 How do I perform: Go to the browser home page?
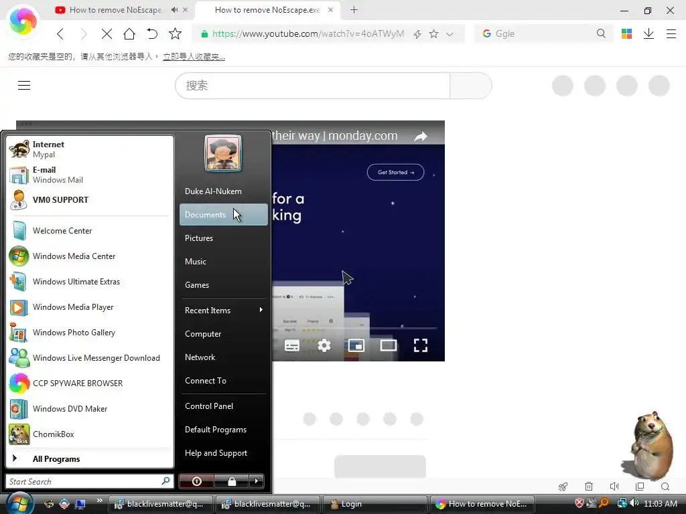pyautogui.click(x=129, y=33)
